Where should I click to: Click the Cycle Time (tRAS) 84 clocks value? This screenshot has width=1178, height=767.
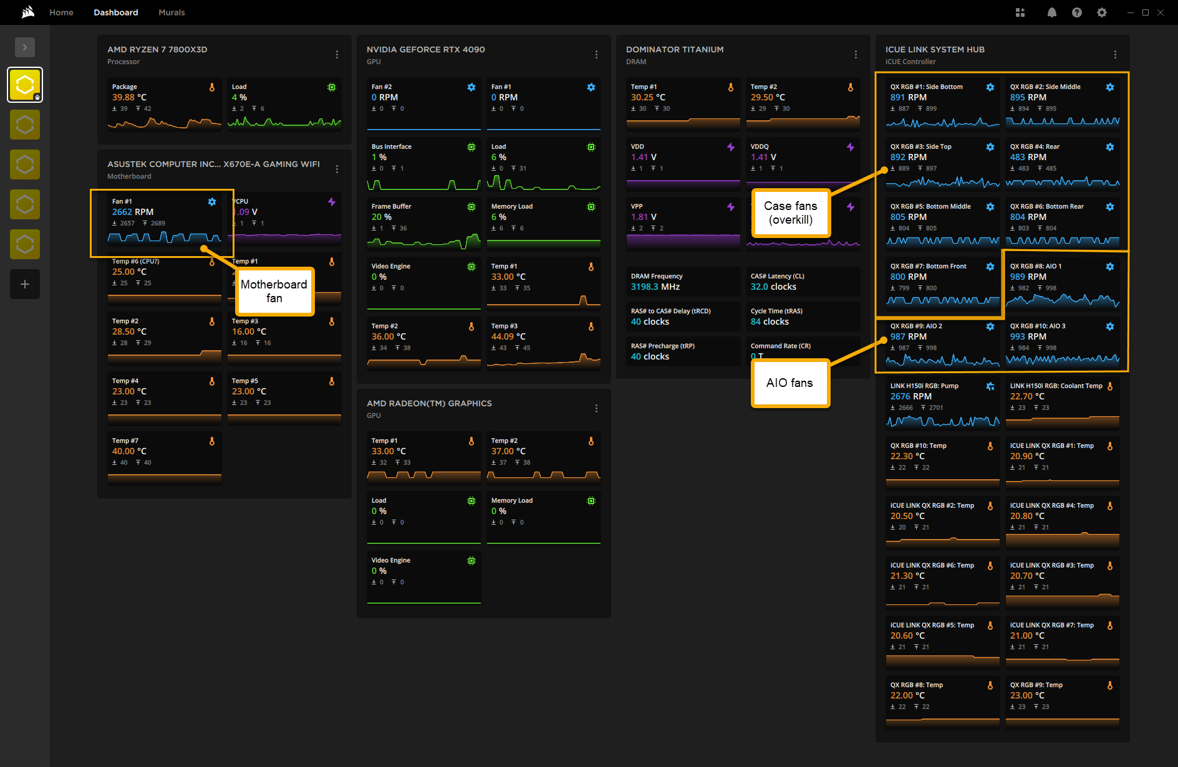[770, 322]
